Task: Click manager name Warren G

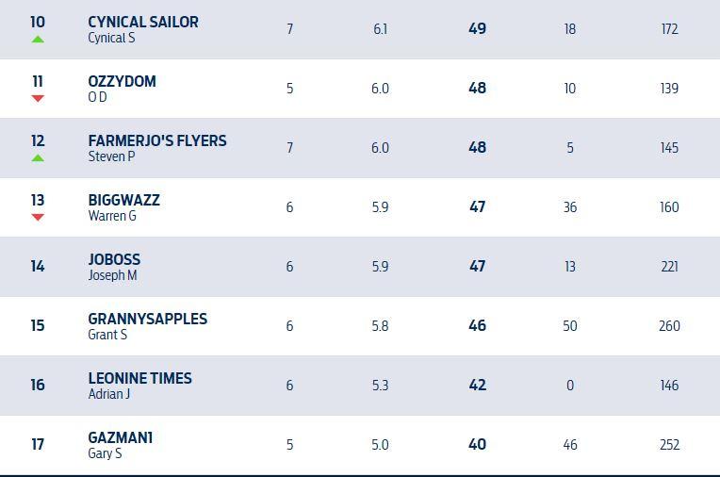Action: (x=112, y=216)
